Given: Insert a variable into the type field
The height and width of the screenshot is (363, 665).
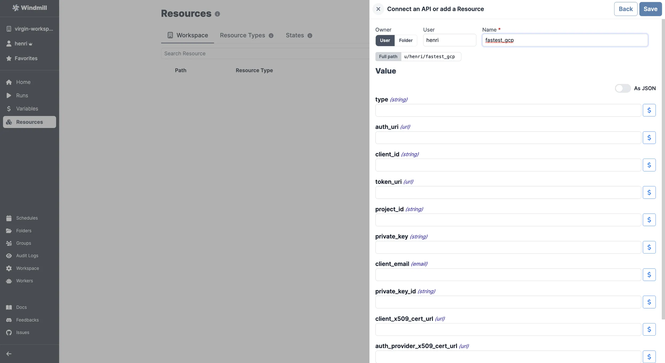Looking at the screenshot, I should click(650, 110).
